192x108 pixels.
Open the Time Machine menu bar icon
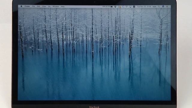pos(123,7)
